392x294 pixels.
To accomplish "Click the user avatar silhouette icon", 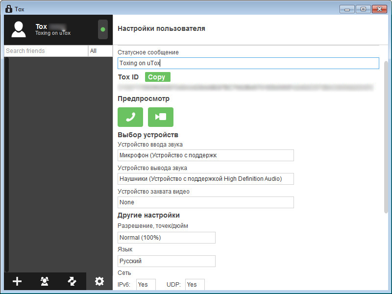I will [x=19, y=29].
